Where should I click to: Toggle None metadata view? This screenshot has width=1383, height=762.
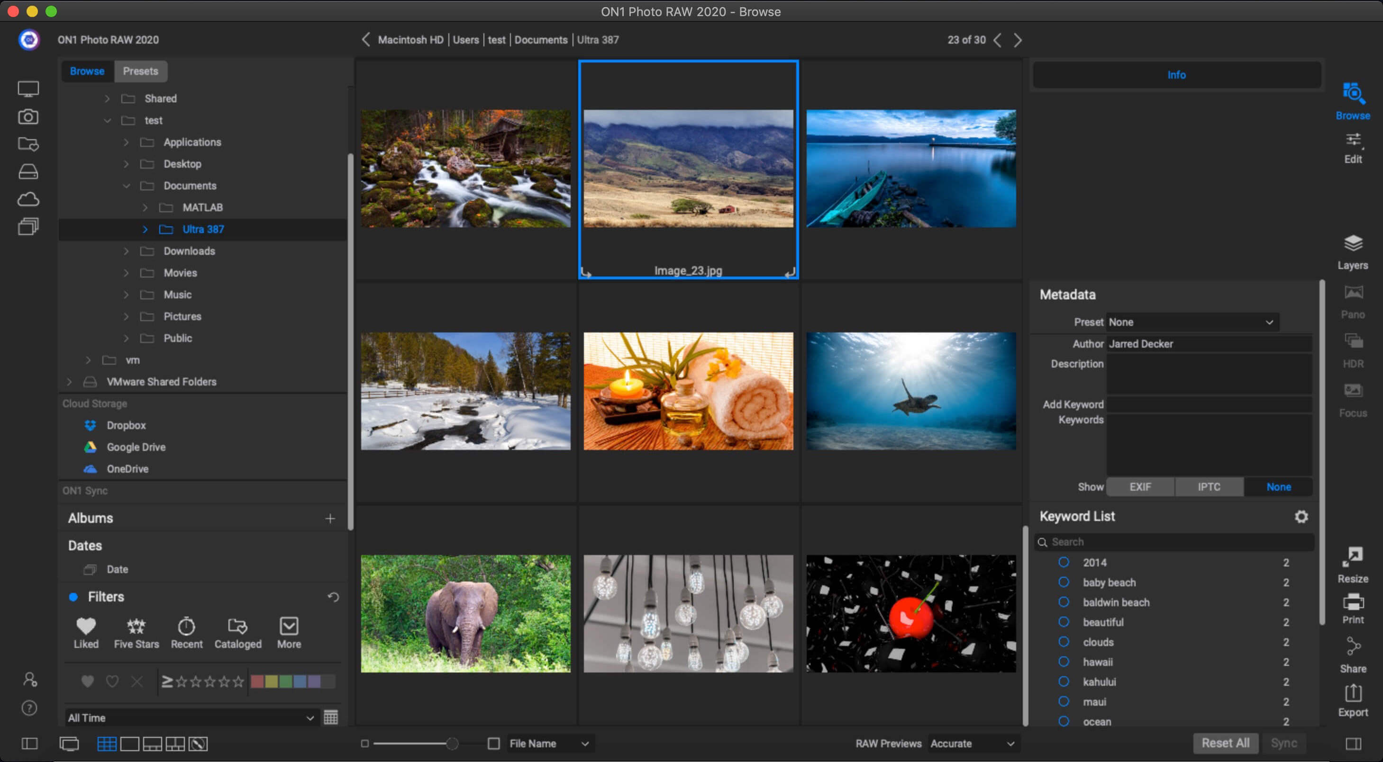click(x=1279, y=486)
